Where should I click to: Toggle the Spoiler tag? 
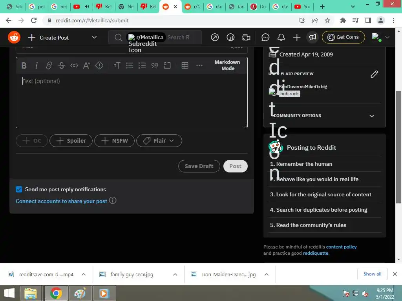point(71,141)
